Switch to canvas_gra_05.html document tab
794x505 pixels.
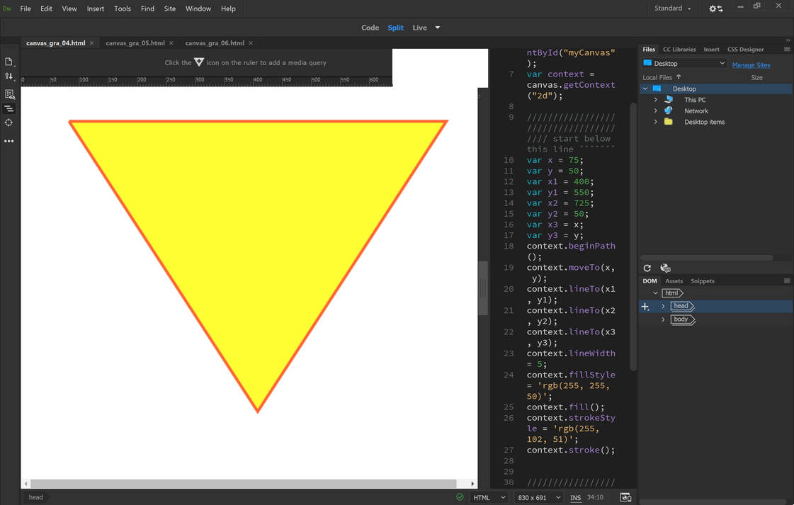point(135,43)
